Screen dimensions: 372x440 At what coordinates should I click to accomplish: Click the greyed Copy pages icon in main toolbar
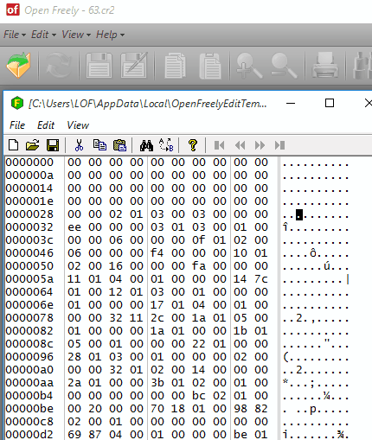coord(175,66)
